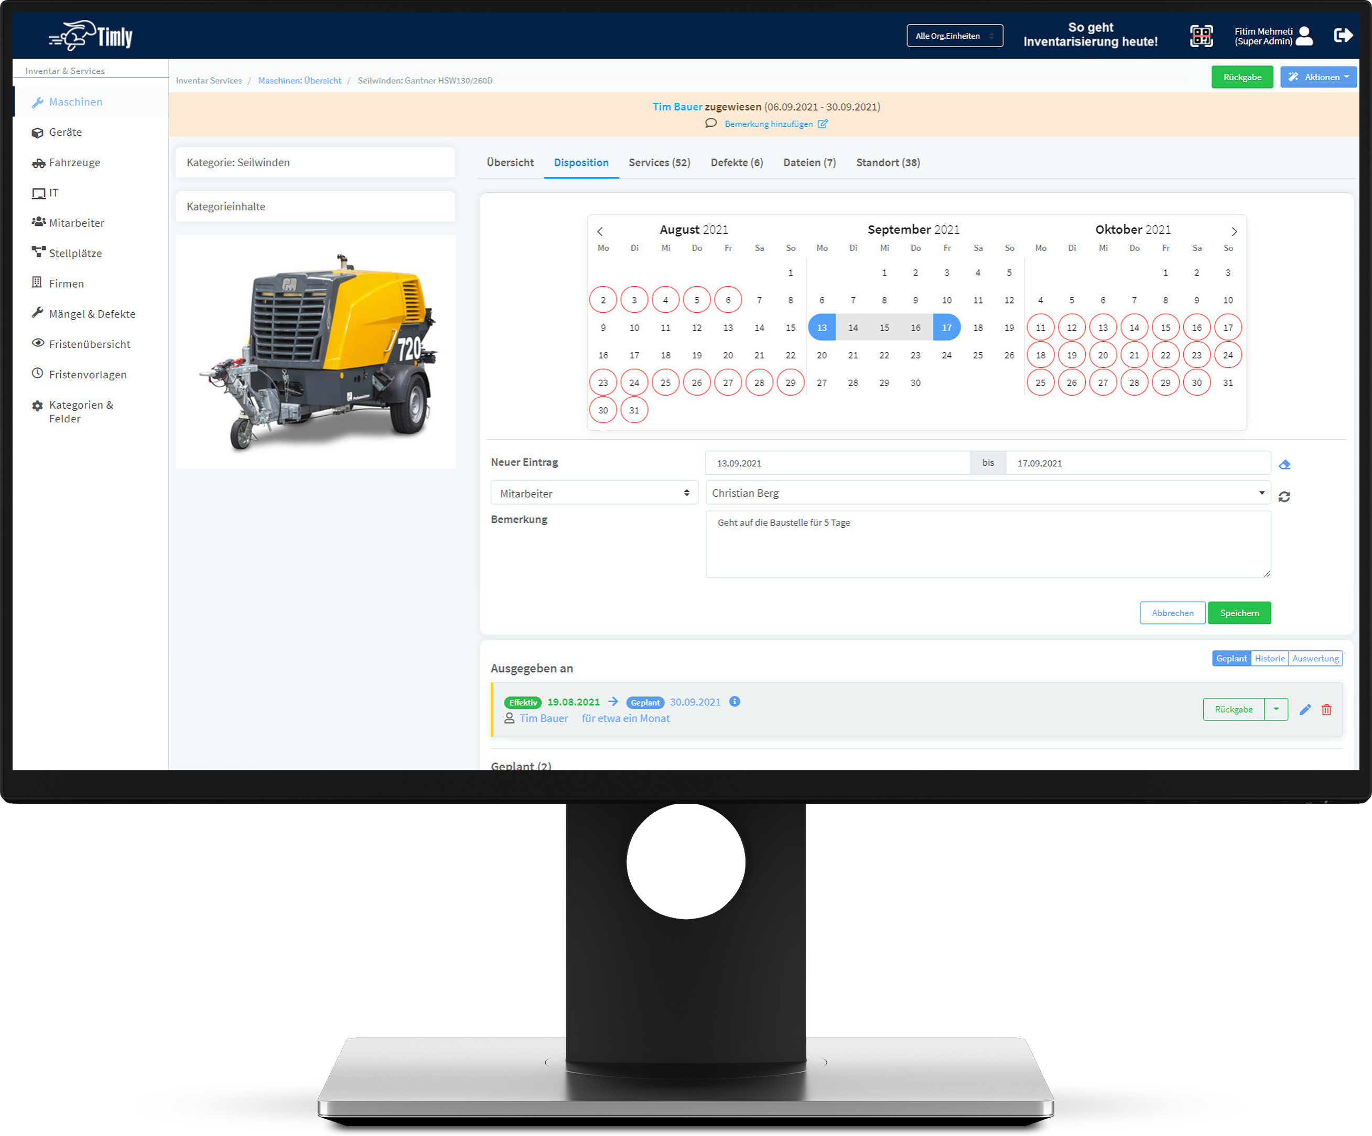The height and width of the screenshot is (1136, 1372).
Task: Click the Bemerkung hinzufügen link
Action: click(769, 124)
